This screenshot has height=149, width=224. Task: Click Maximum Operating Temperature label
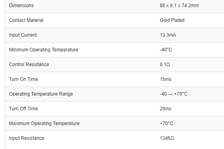click(x=44, y=124)
